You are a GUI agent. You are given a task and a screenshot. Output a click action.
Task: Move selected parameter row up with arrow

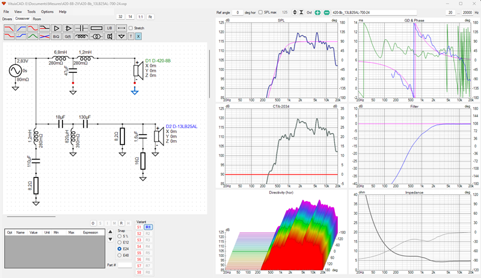click(x=111, y=232)
